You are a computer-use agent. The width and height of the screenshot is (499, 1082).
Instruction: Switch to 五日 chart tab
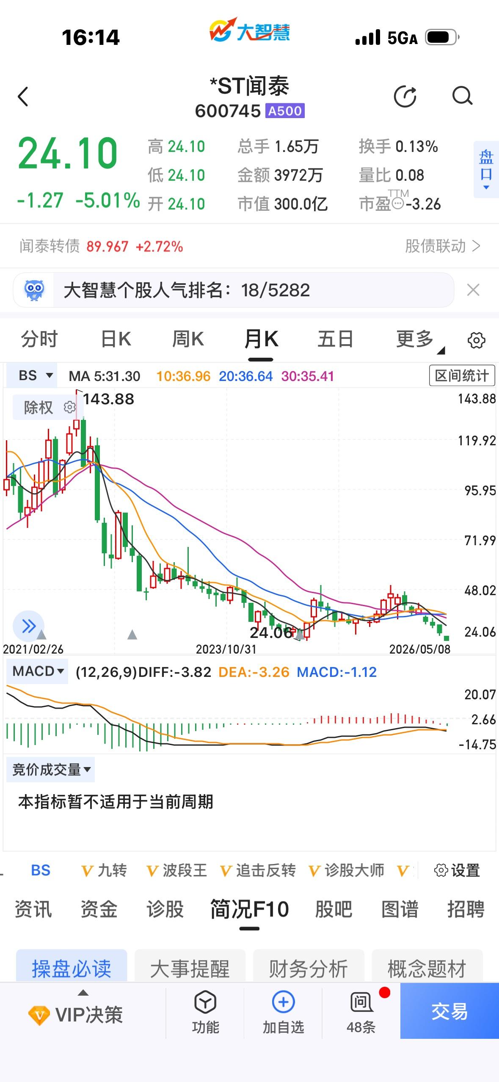point(335,340)
